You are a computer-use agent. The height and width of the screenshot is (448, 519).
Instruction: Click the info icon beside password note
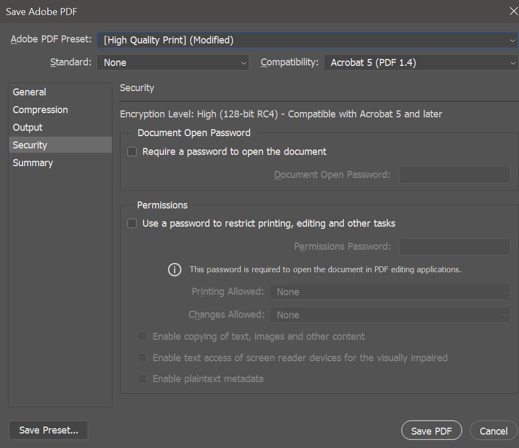coord(175,270)
